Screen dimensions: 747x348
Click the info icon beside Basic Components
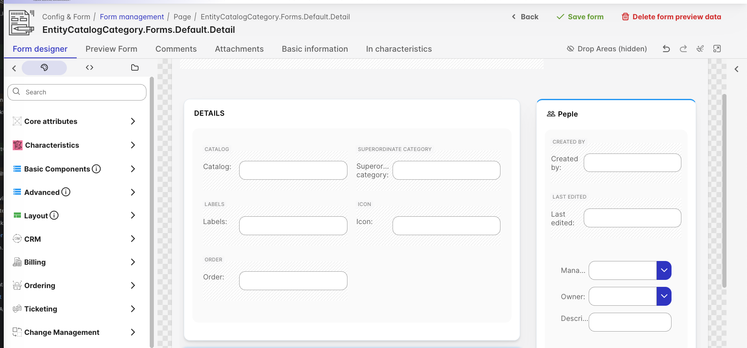pyautogui.click(x=96, y=169)
